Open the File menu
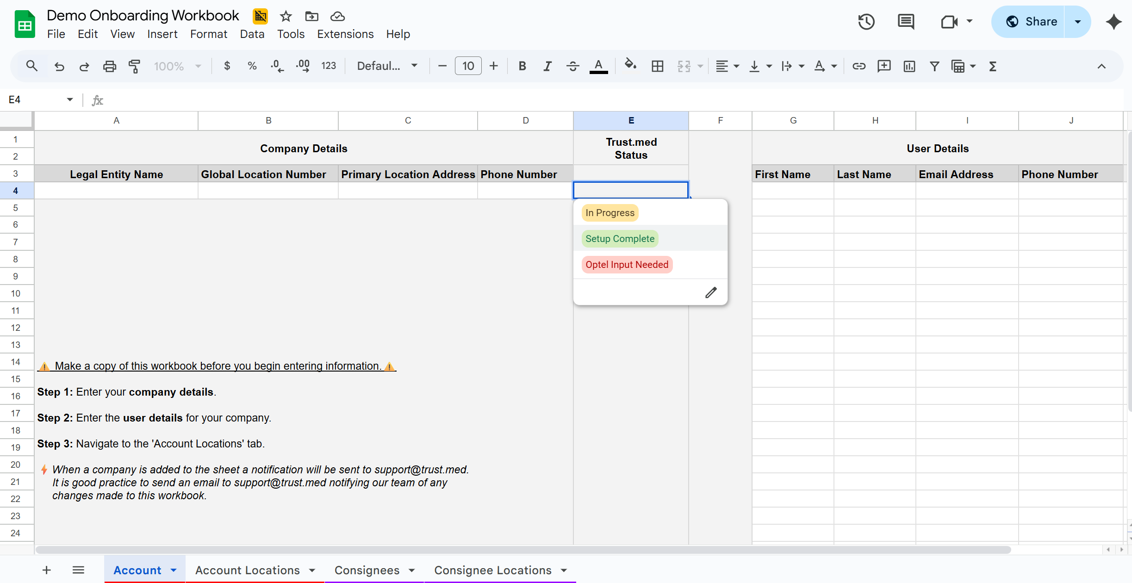 pos(56,34)
